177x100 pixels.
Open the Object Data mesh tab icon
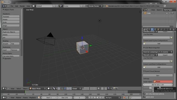[168, 29]
